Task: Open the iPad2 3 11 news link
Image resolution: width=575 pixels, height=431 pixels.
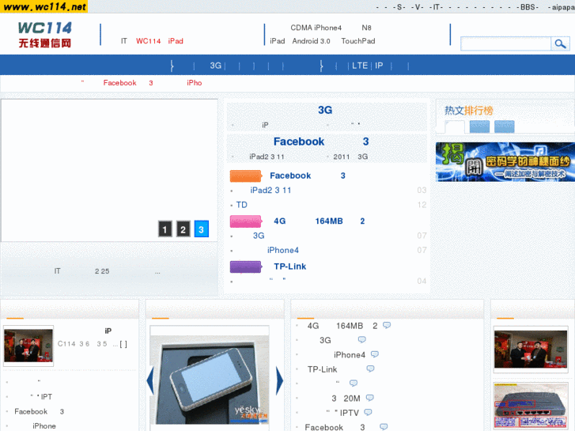Action: 270,190
